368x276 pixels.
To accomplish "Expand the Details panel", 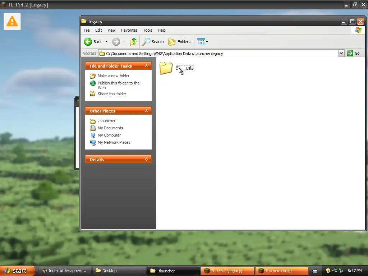I will click(x=147, y=159).
